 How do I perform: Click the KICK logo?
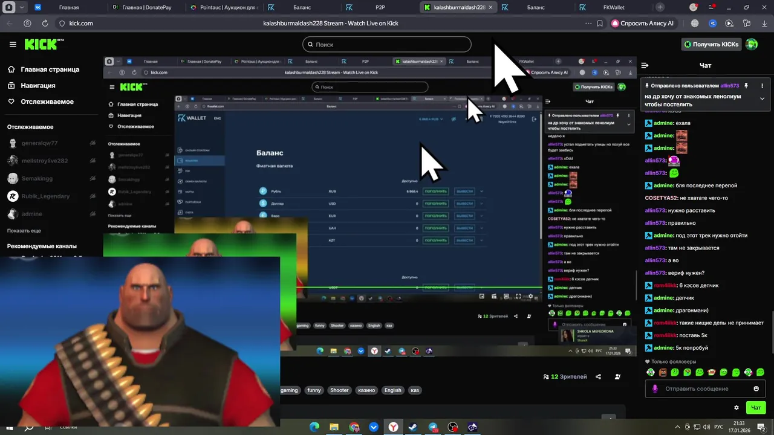(x=44, y=44)
